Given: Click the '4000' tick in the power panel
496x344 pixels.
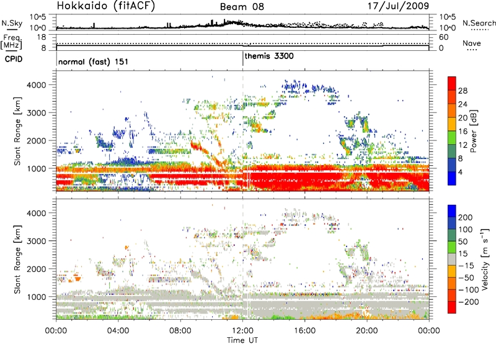Looking at the screenshot, I should pyautogui.click(x=36, y=85).
